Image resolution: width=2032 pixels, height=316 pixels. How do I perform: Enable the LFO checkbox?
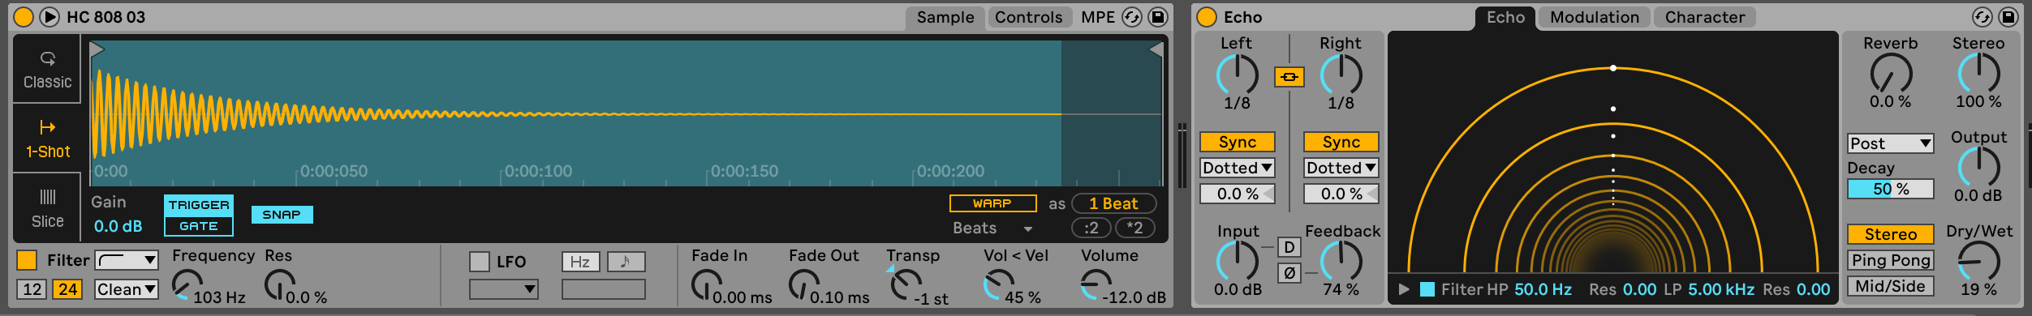click(480, 262)
